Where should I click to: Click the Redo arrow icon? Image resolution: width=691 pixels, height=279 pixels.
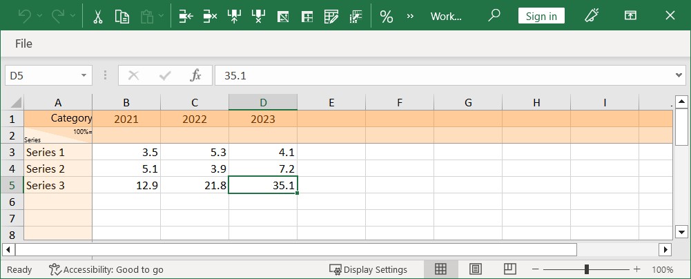(58, 17)
